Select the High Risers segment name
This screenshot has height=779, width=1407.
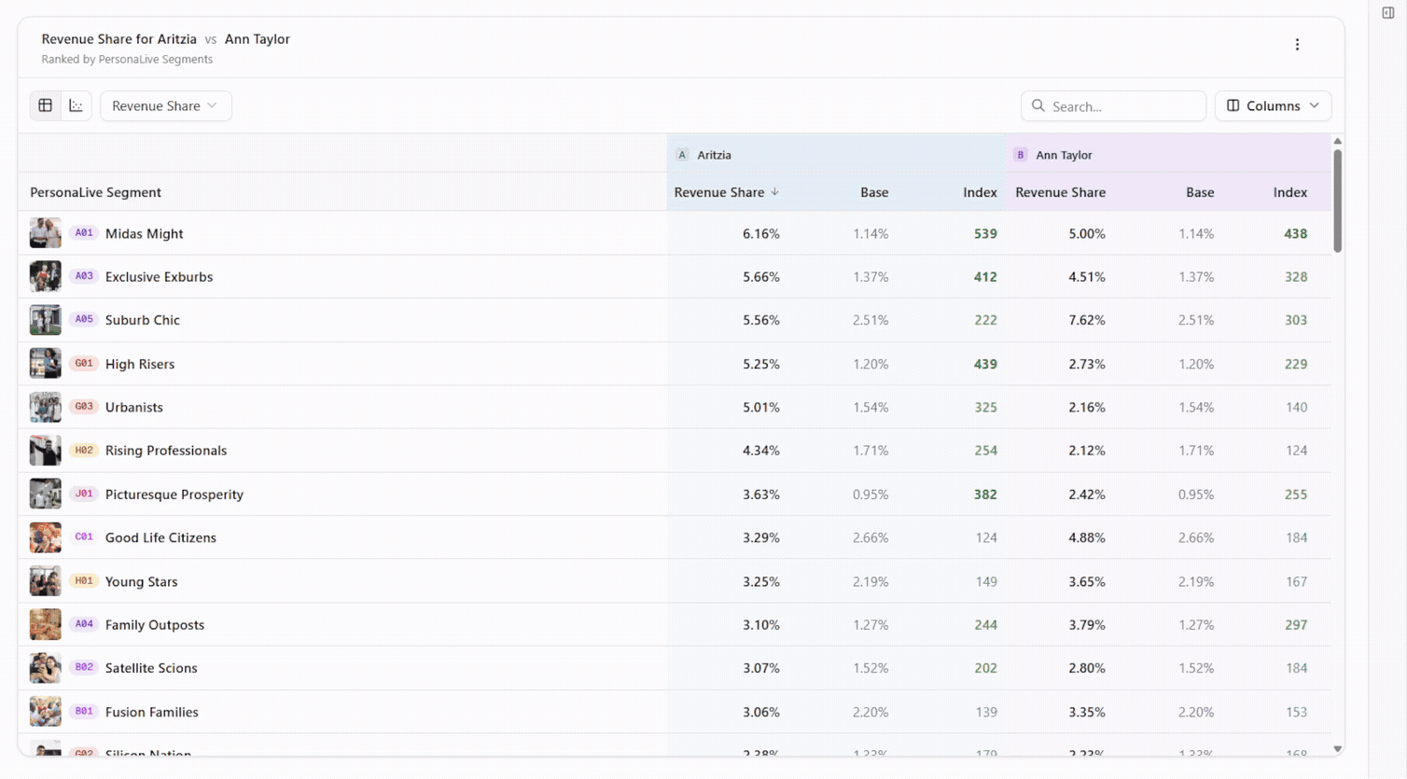click(x=140, y=364)
